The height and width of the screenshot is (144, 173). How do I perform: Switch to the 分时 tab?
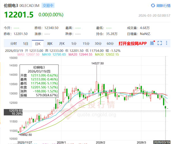[14, 43]
